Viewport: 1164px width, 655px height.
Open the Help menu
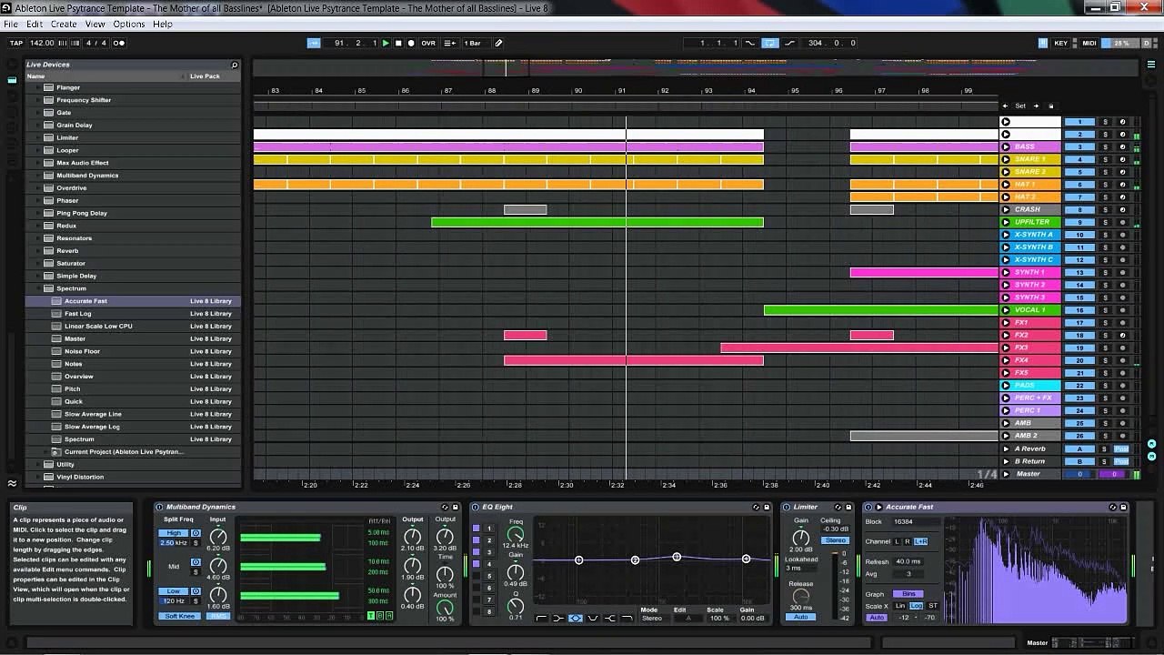coord(163,24)
